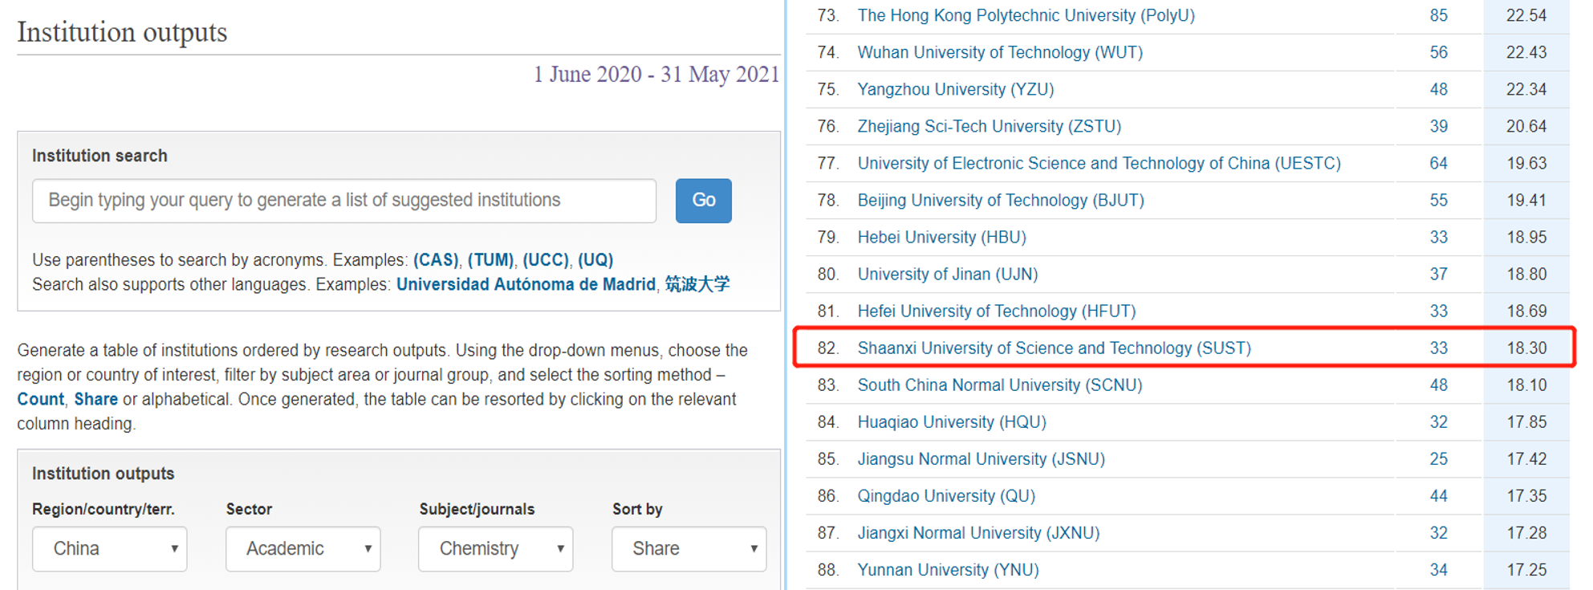Open South China Normal University (SCNU)

click(999, 385)
